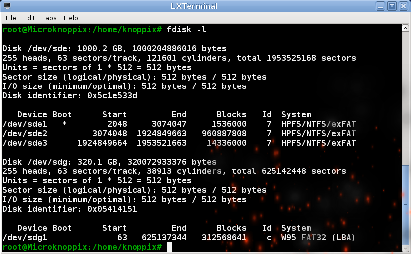Click the scrollbar down arrow
The height and width of the screenshot is (254, 411).
(x=405, y=248)
